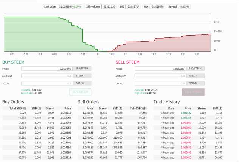Select sell order priced 1.055000
Viewport: 242px width, 162px height.
coord(113,143)
